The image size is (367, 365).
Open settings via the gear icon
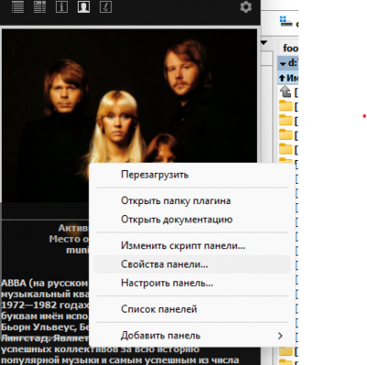coord(246,6)
